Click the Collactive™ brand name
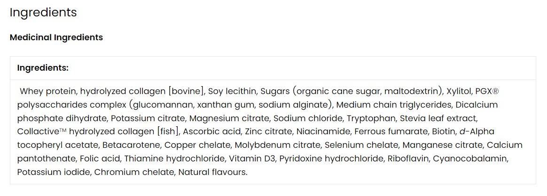 point(41,132)
